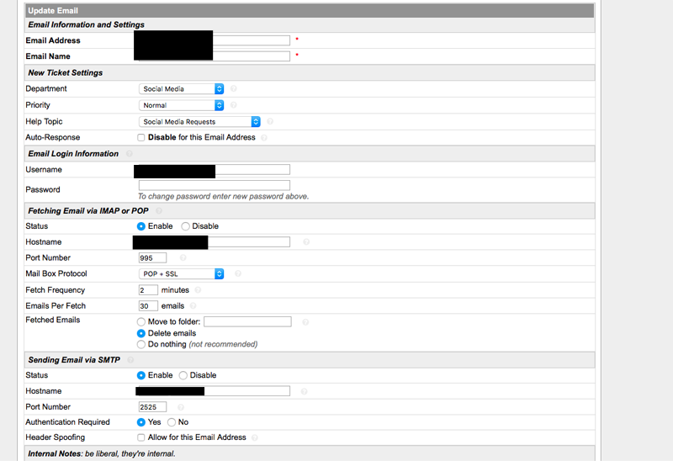Click help icon next to Help Topic dropdown
The width and height of the screenshot is (673, 461).
click(270, 121)
